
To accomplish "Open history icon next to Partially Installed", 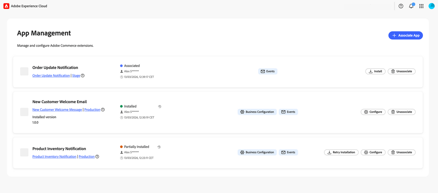I will point(159,147).
